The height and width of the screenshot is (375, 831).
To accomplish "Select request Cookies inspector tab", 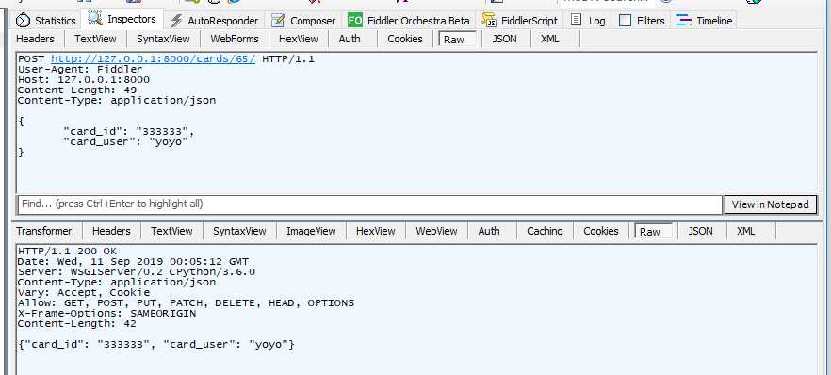I will coord(405,39).
